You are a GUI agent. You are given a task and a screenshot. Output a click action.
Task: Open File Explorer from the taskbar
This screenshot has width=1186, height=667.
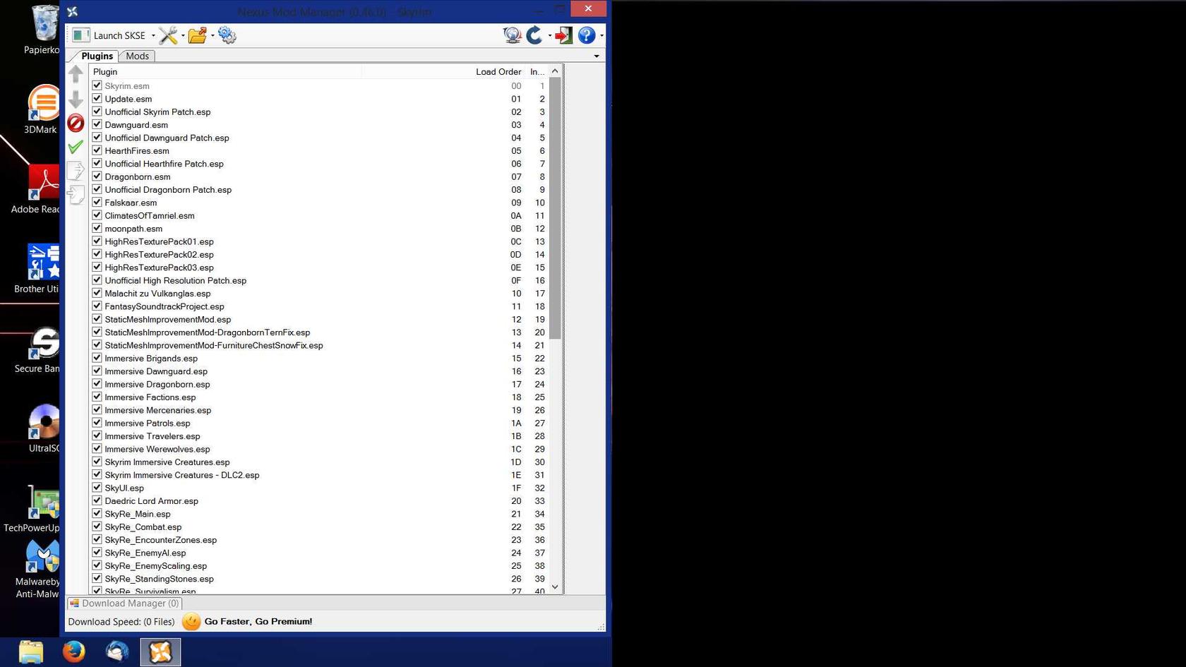pos(31,651)
